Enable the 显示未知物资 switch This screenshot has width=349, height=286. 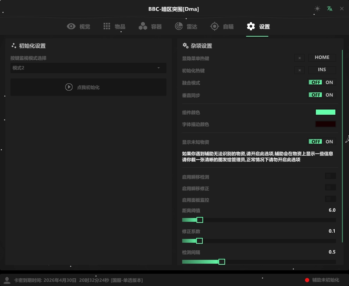point(322,142)
